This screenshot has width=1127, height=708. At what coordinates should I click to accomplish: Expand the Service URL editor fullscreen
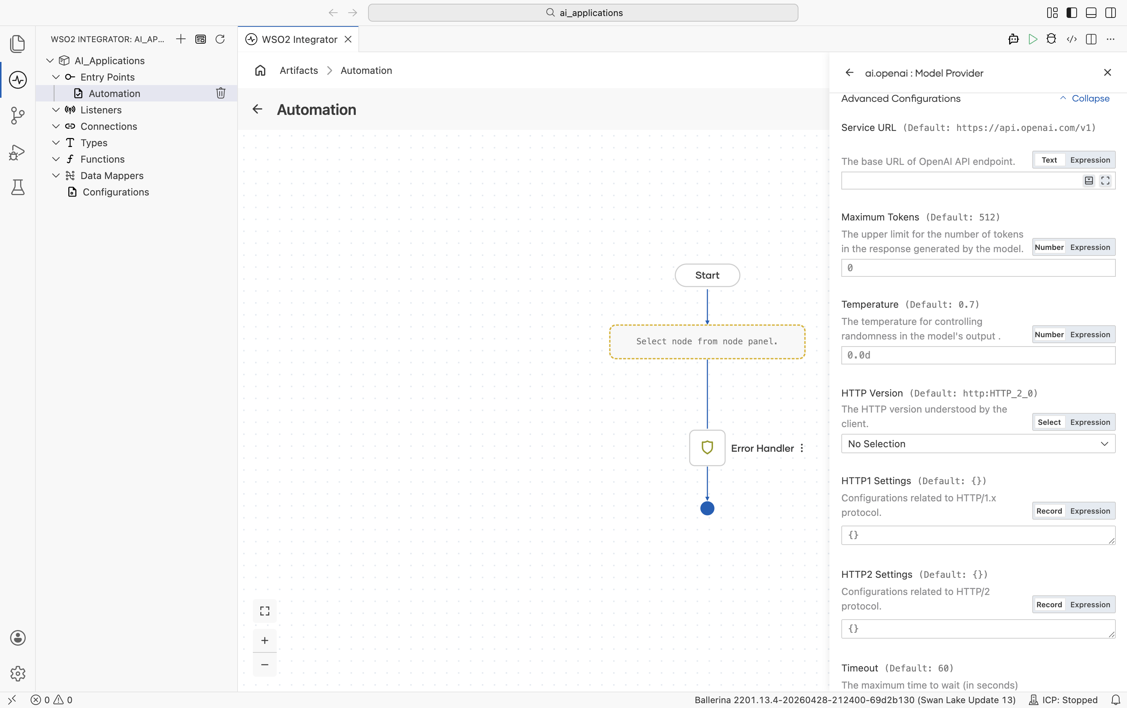1105,181
